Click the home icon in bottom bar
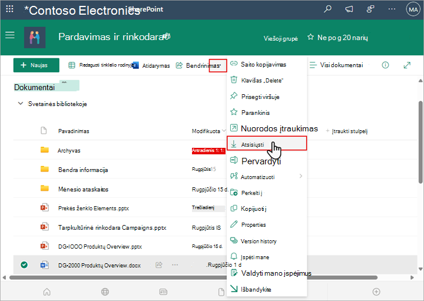424x301 pixels. click(x=47, y=292)
